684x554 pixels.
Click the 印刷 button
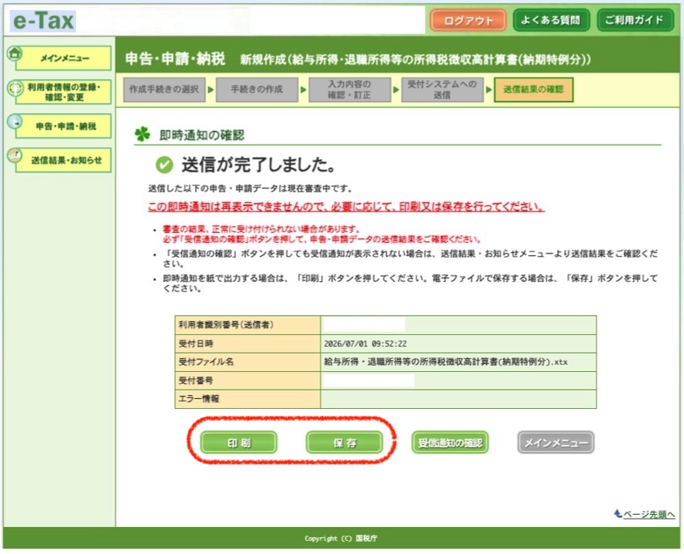(x=238, y=443)
